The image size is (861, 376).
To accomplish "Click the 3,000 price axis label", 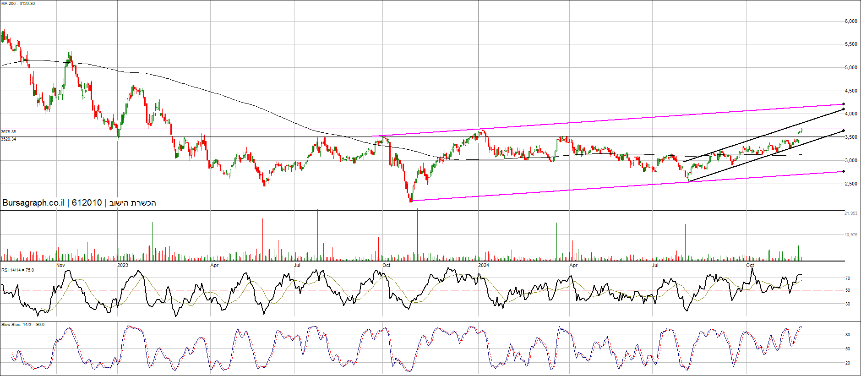I will [x=851, y=161].
